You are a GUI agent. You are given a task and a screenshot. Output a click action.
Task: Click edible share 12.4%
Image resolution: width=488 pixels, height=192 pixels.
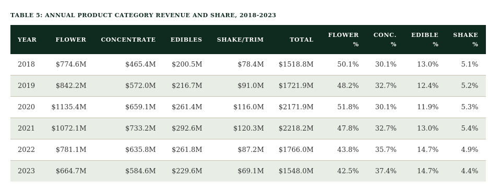pyautogui.click(x=427, y=86)
